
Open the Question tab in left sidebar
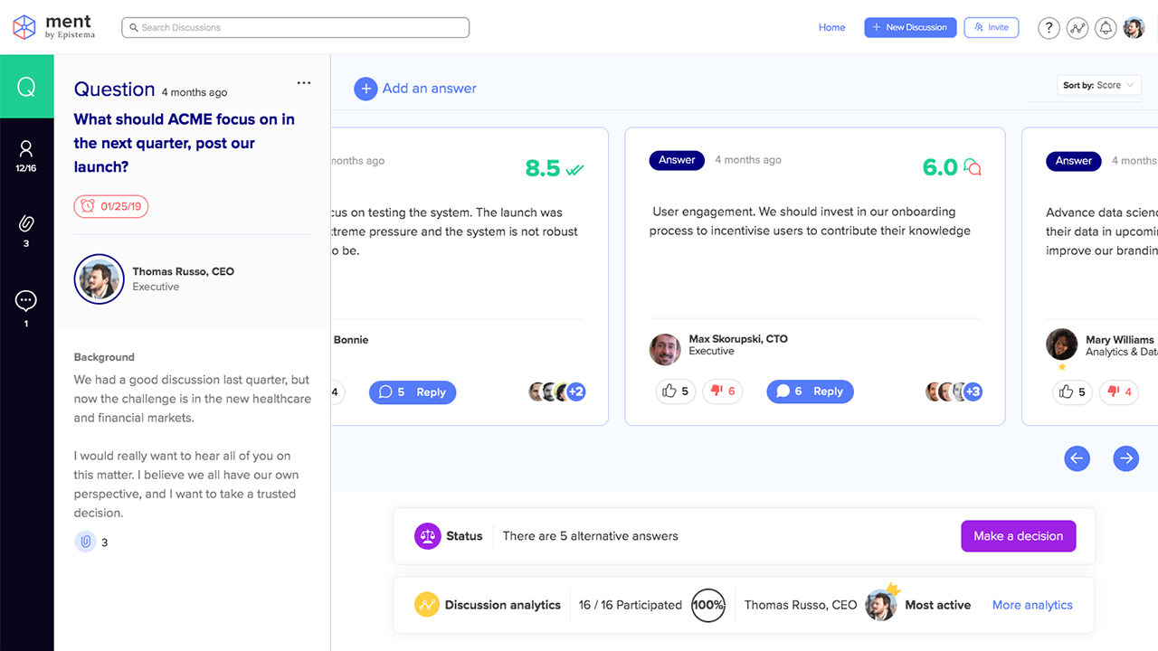coord(27,87)
